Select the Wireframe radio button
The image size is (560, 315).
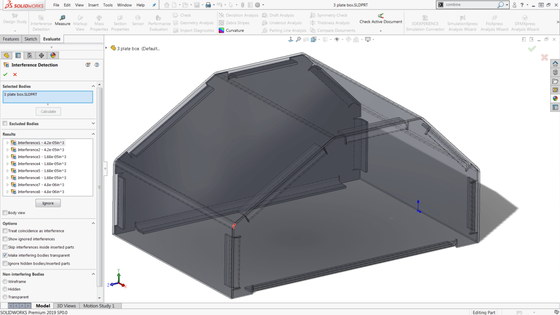6,281
